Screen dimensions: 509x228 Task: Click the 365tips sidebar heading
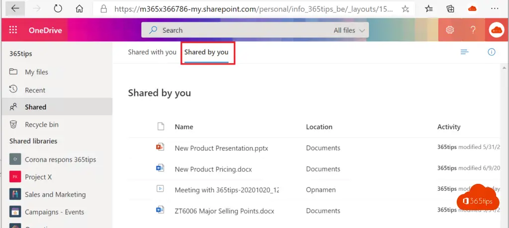pyautogui.click(x=21, y=54)
